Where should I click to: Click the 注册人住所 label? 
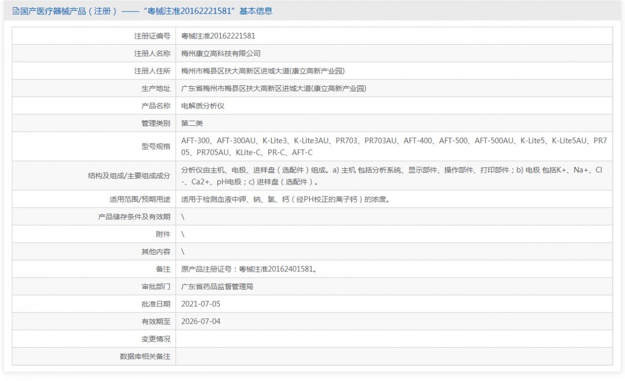pyautogui.click(x=152, y=71)
